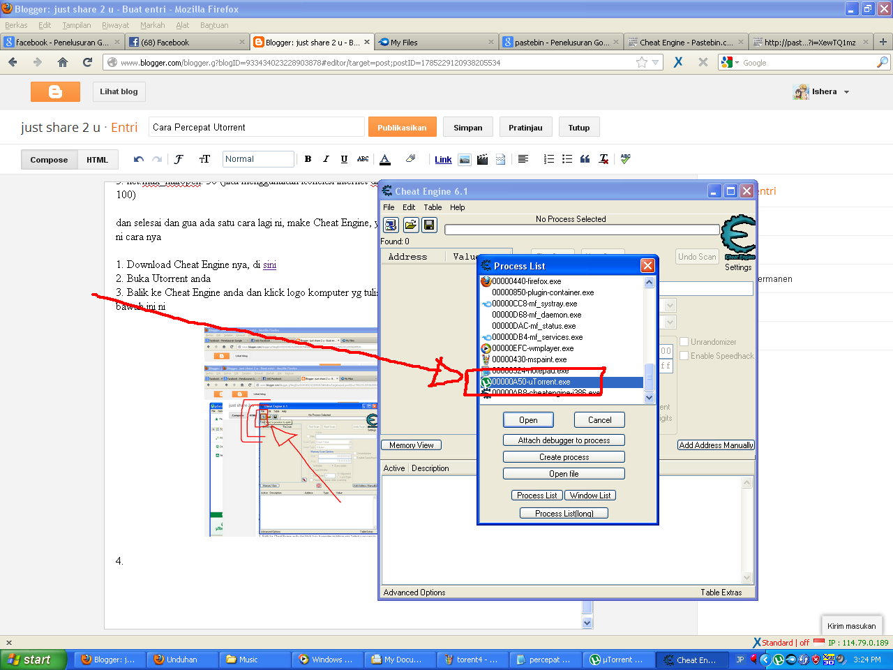Redo the edit in Blogger toolbar
Viewport: 893px width, 670px height.
click(157, 159)
